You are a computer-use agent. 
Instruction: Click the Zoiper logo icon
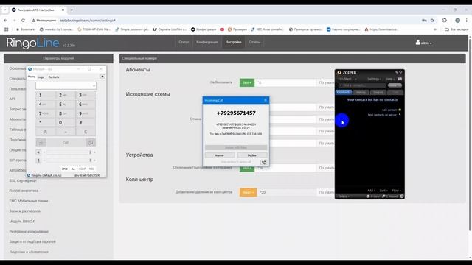click(339, 72)
